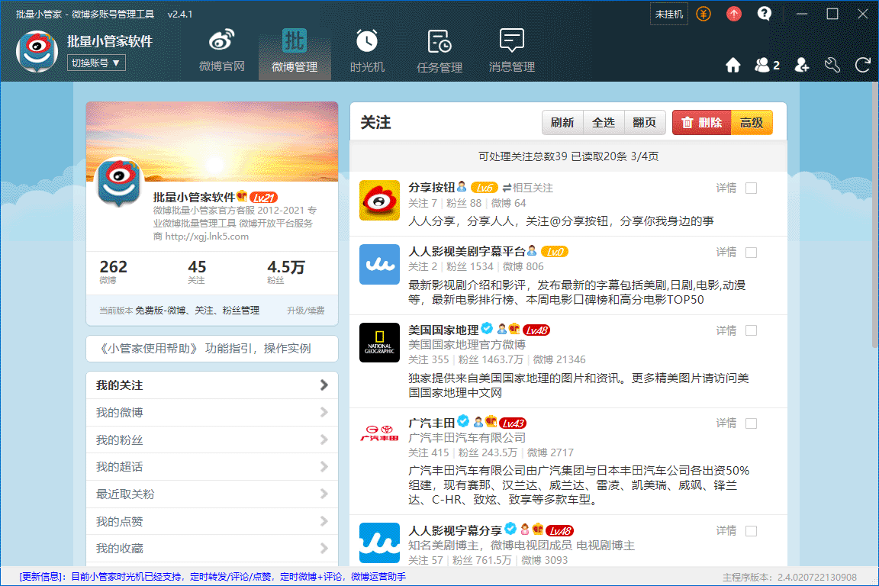The height and width of the screenshot is (586, 879).
Task: Go to the home icon
Action: click(732, 66)
